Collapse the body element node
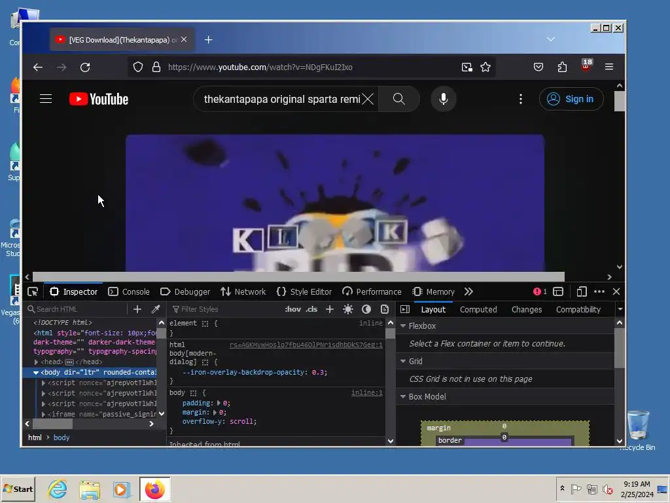 click(37, 373)
